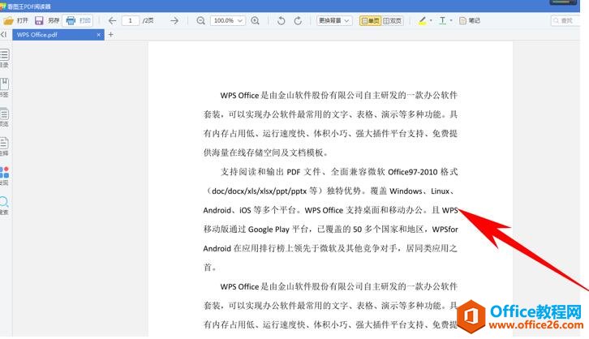Viewport: 589px width, 339px height.
Task: Rotate the page clockwise
Action: click(298, 20)
